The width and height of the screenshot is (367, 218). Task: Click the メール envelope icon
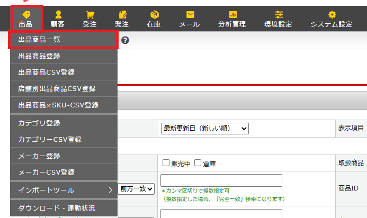pyautogui.click(x=190, y=14)
